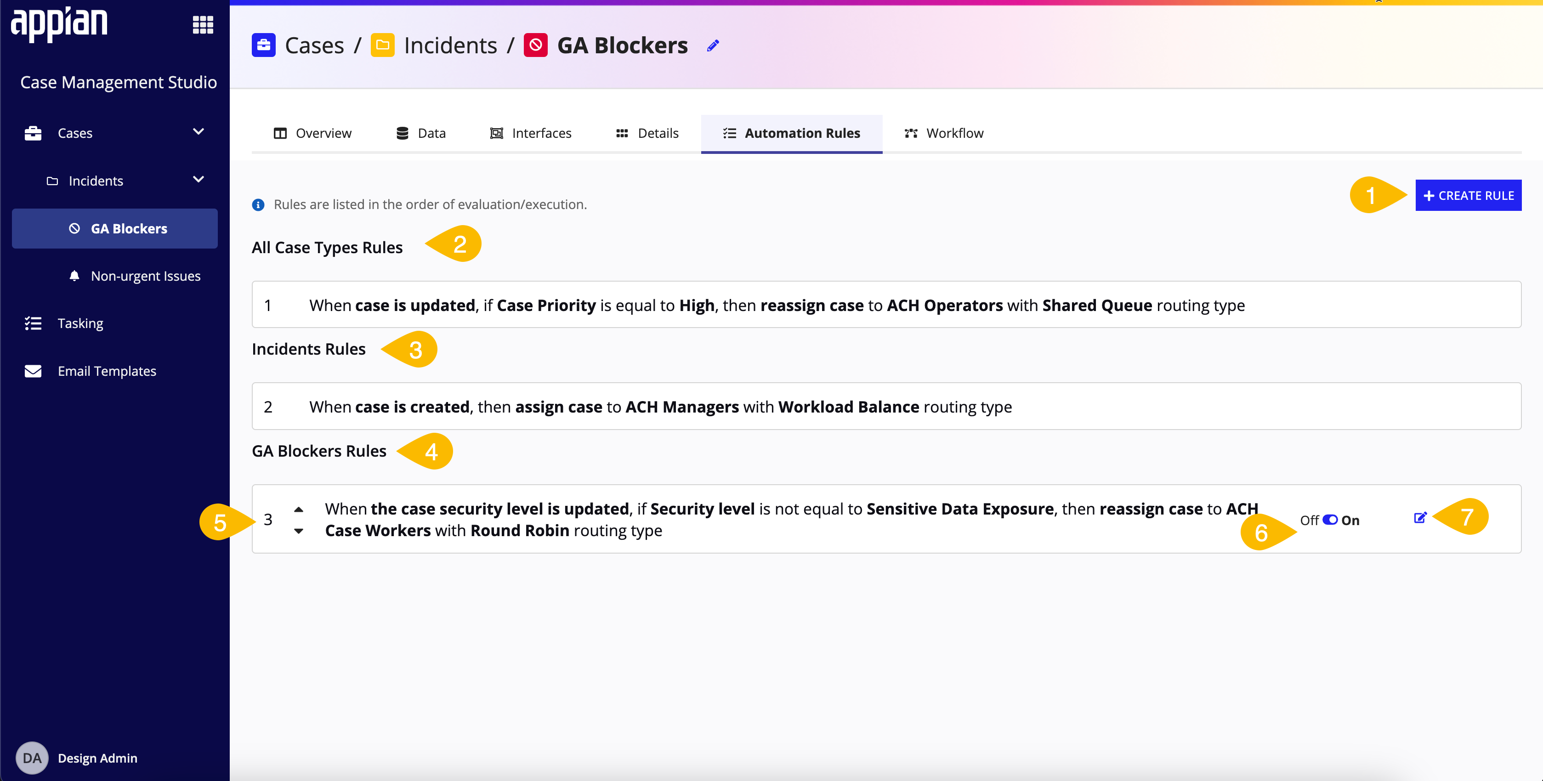Click the Tasking checklist icon in sidebar
The height and width of the screenshot is (781, 1543).
pos(33,323)
